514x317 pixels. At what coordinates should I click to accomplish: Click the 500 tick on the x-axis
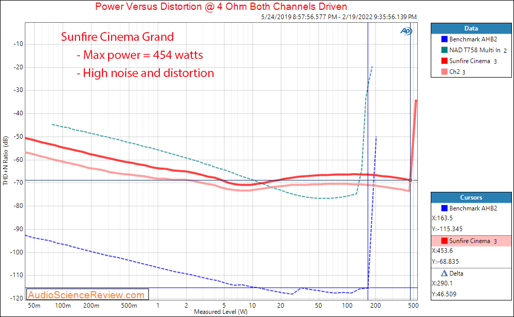tap(413, 305)
